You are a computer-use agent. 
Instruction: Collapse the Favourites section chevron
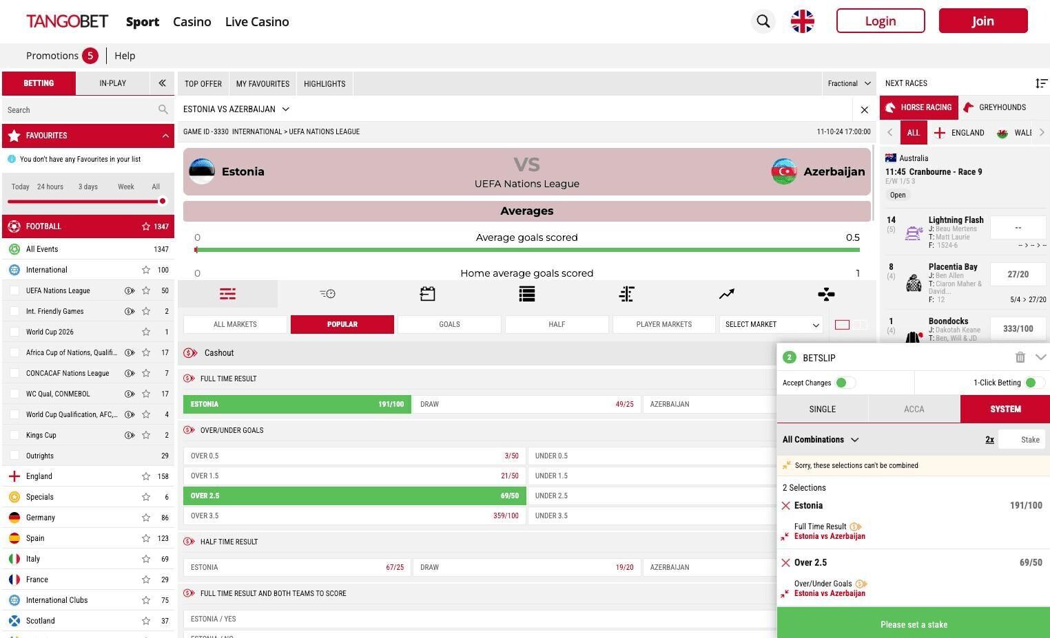[165, 136]
